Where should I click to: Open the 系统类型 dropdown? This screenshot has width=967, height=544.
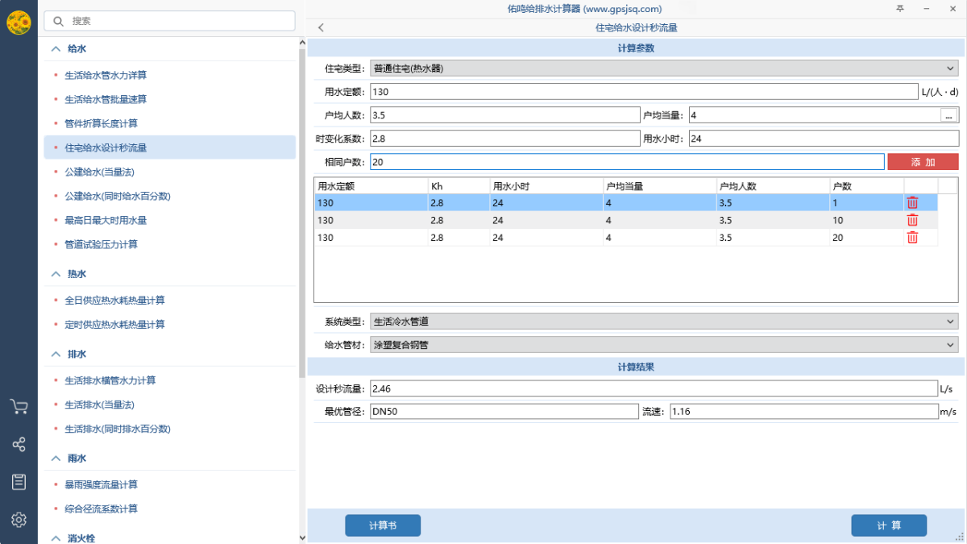[663, 322]
